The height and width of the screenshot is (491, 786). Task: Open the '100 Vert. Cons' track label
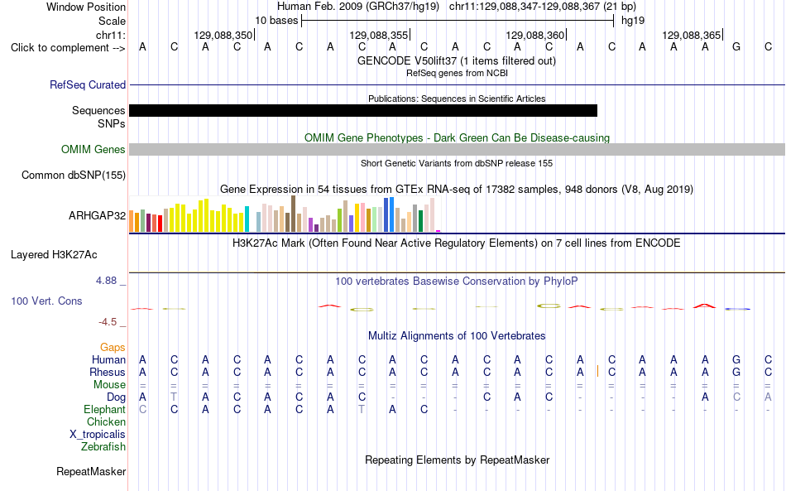(x=46, y=301)
